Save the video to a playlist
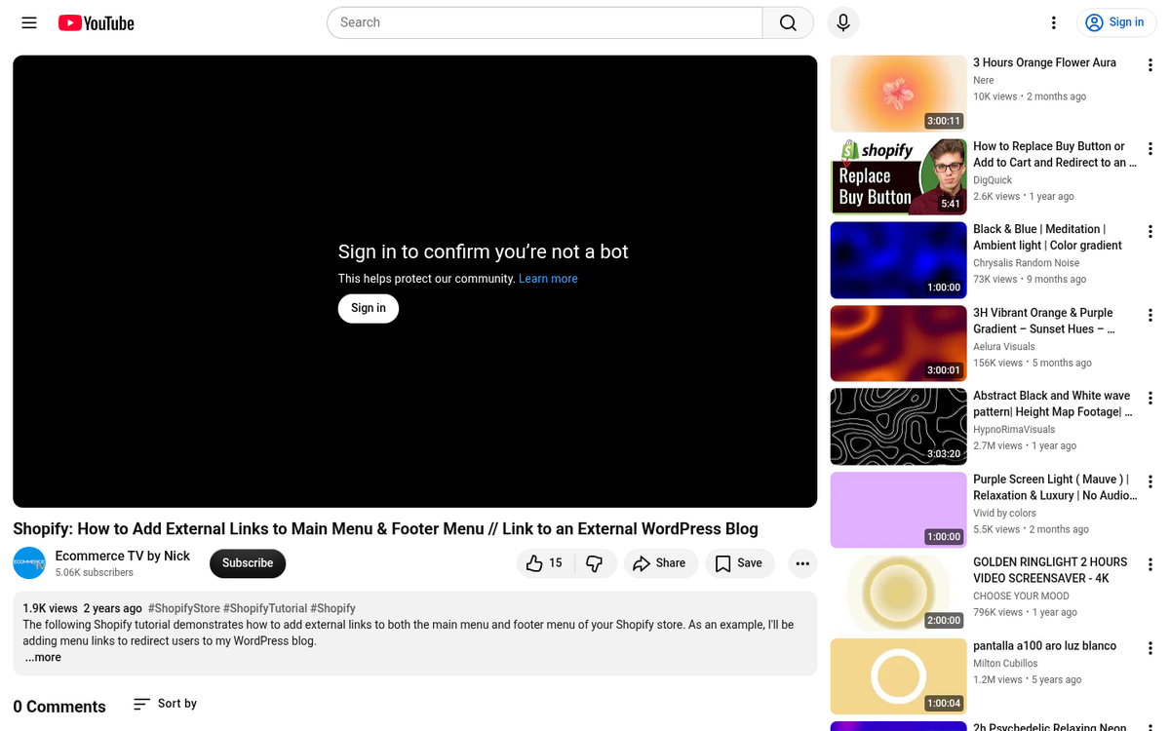This screenshot has height=731, width=1170. coord(739,563)
